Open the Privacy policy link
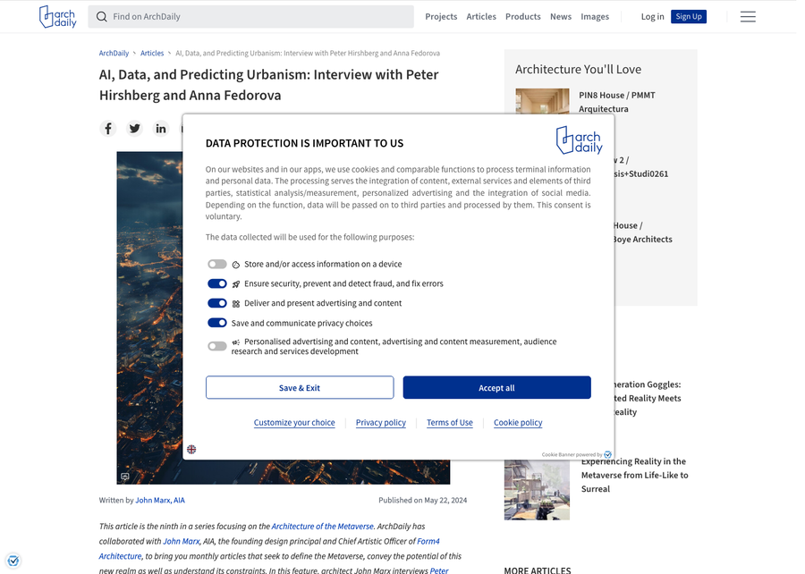Image resolution: width=805 pixels, height=574 pixels. point(381,423)
